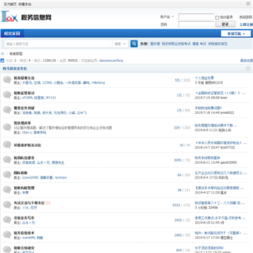Screen dimensions: 253x253
Task: Click the hot search term 营改增
Action: 155,44
